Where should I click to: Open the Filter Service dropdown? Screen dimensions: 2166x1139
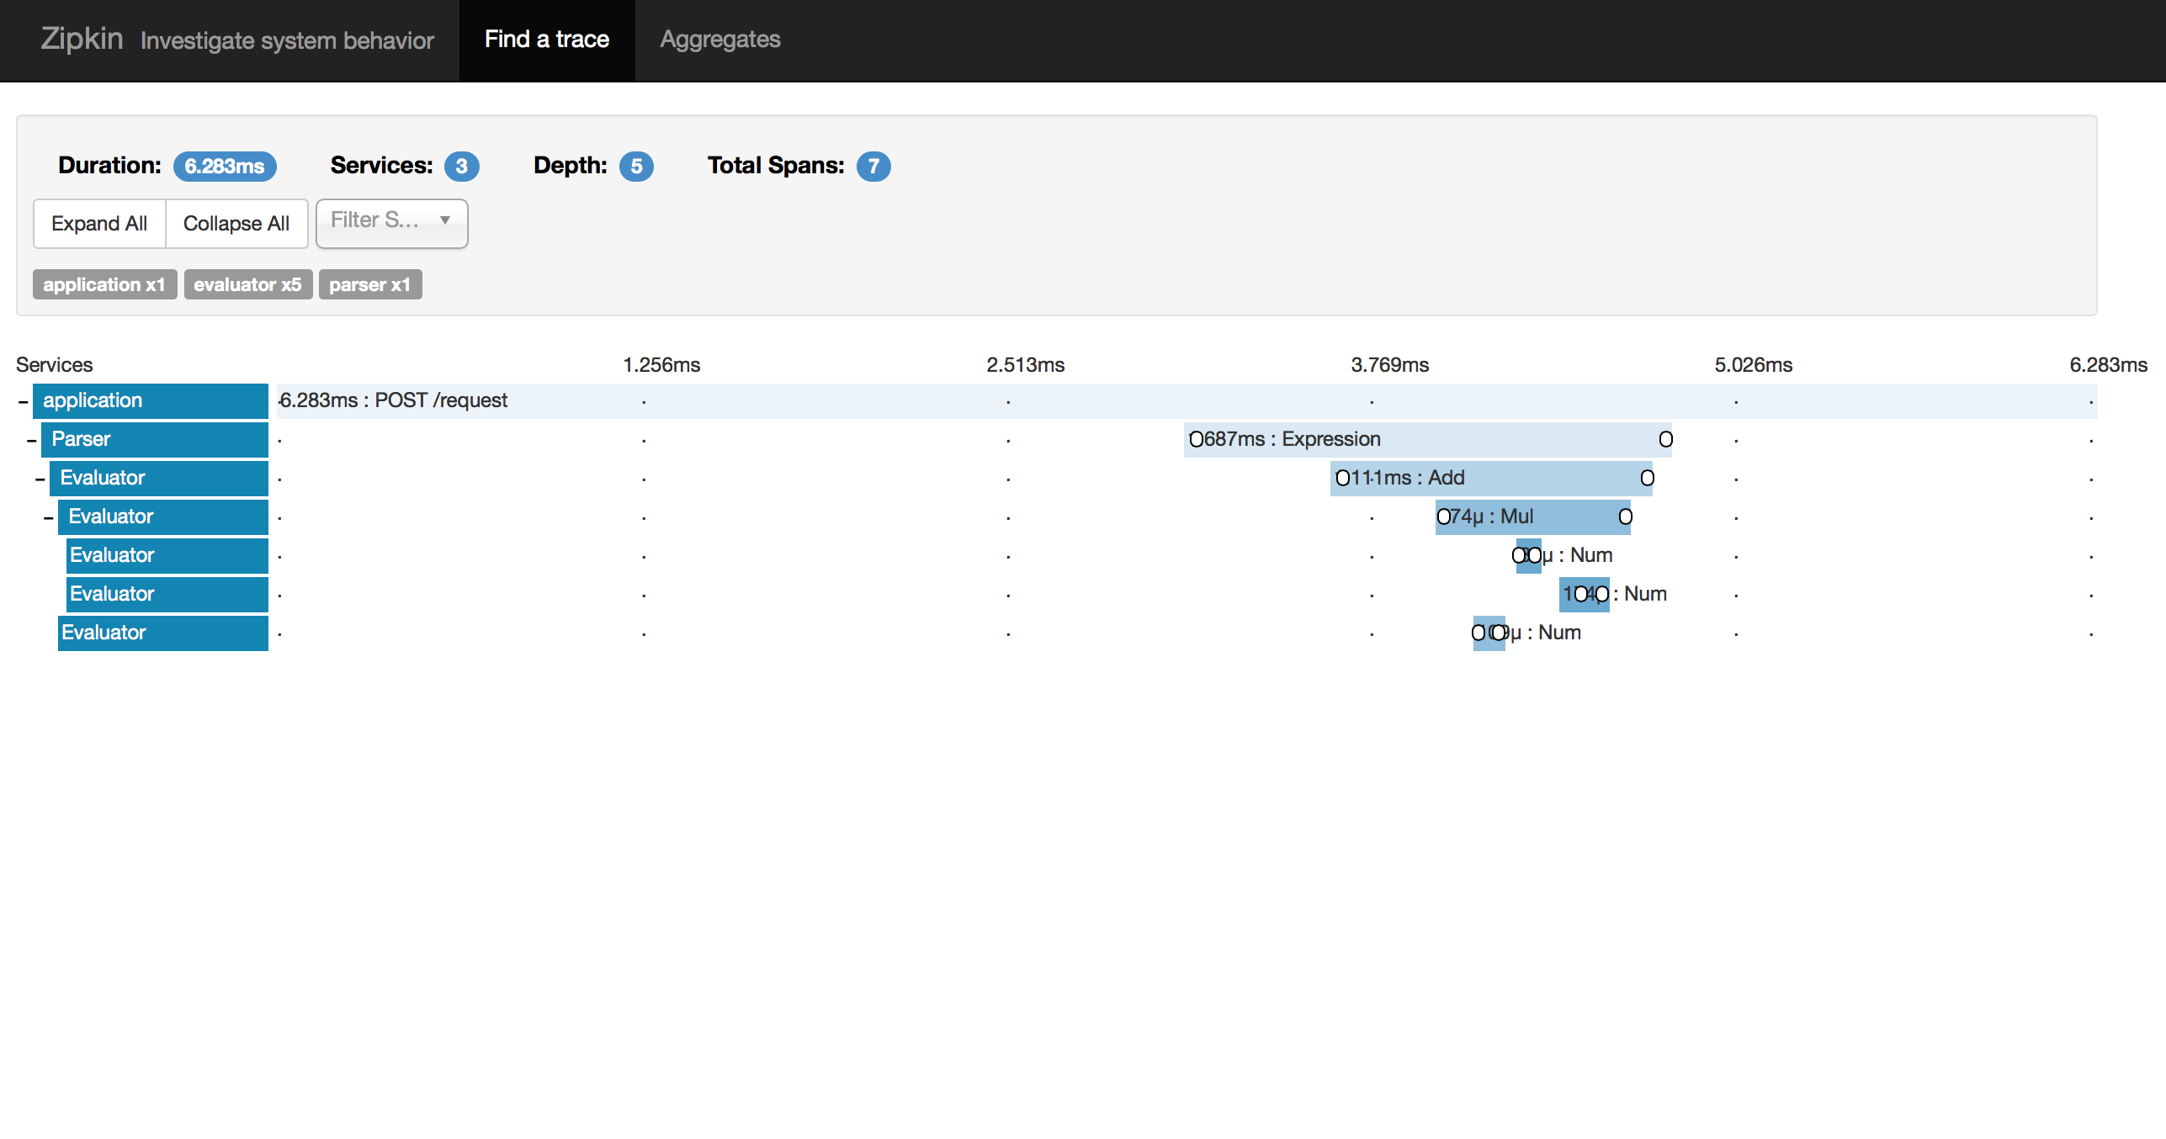pos(391,222)
